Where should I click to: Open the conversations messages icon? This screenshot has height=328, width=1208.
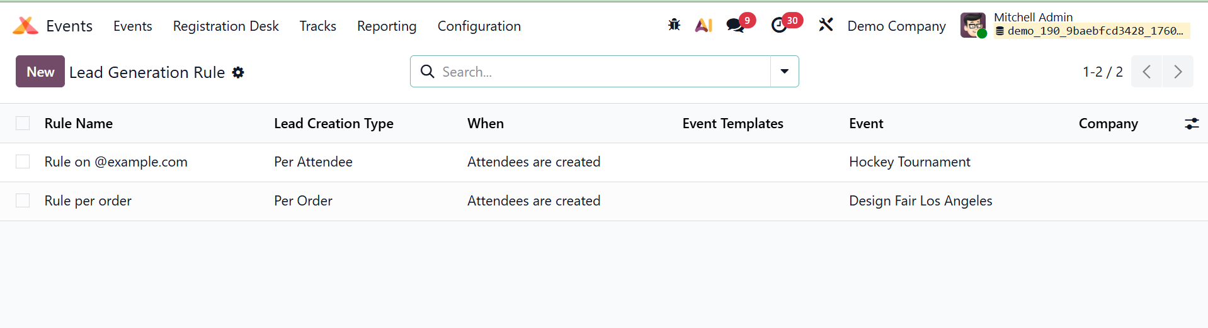point(735,25)
